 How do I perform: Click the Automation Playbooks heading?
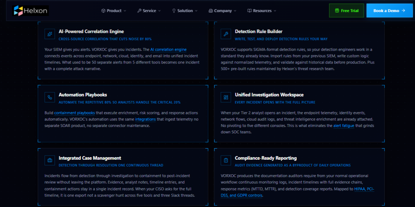(x=83, y=95)
